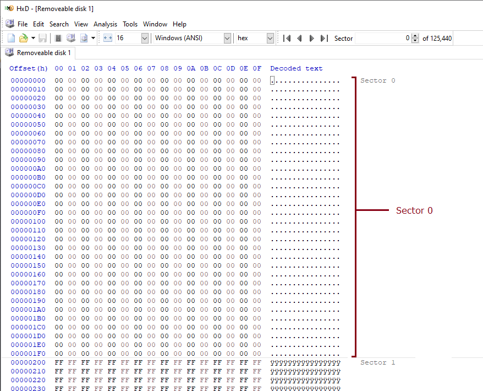483x391 pixels.
Task: Switch to the Removeable disk 1 tab
Action: tap(39, 53)
